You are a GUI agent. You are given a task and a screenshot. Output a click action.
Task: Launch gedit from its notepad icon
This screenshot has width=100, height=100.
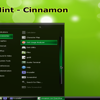pos(24,57)
